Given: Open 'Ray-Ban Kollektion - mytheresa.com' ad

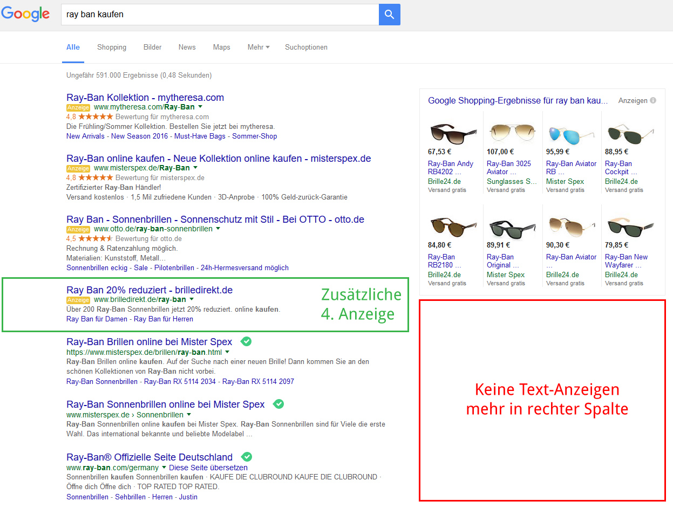Looking at the screenshot, I should coord(145,98).
